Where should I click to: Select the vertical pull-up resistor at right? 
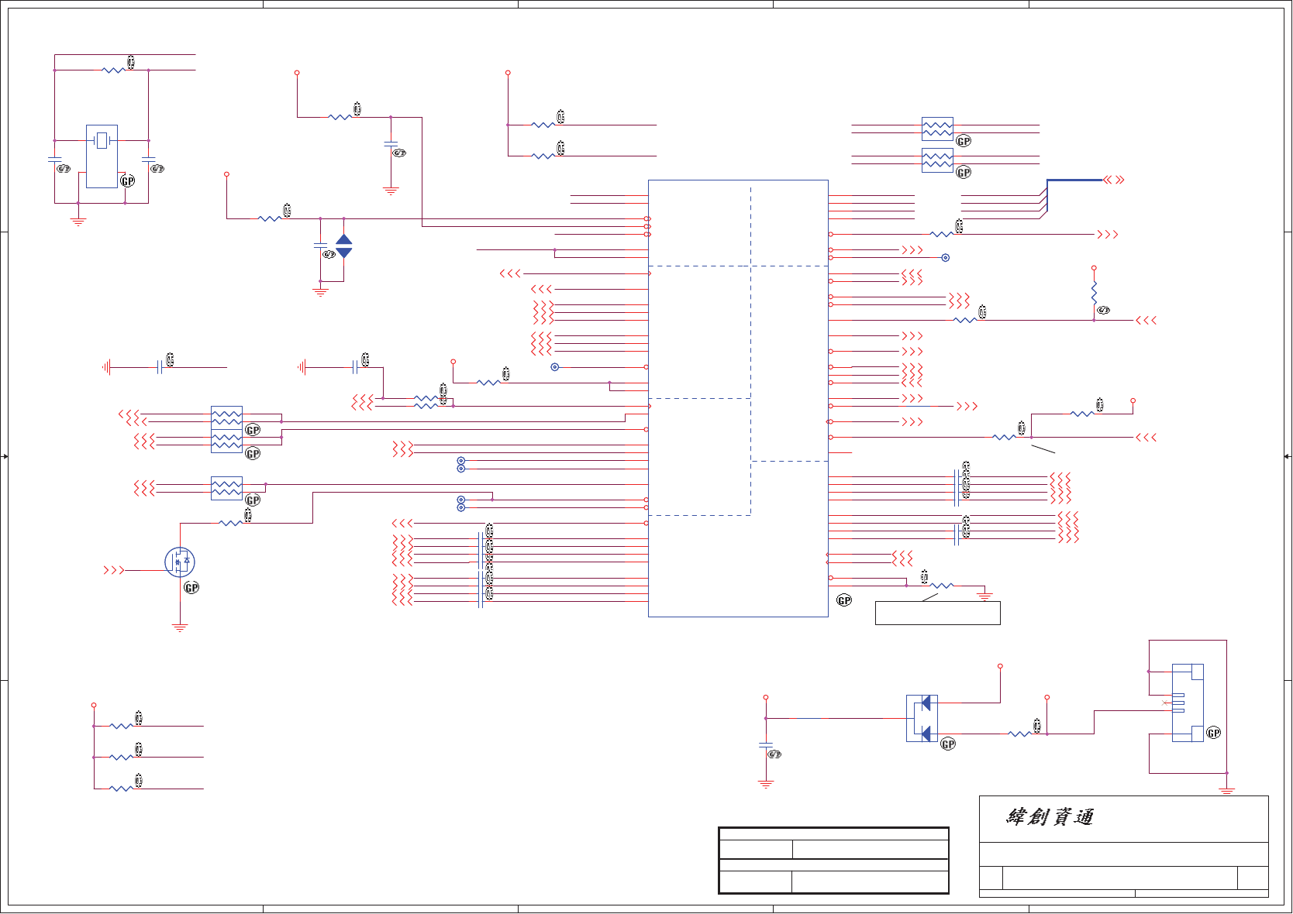[1094, 294]
